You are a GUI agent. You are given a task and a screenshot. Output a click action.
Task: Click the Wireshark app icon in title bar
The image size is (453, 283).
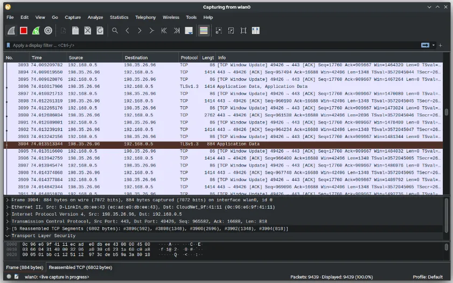[8, 7]
